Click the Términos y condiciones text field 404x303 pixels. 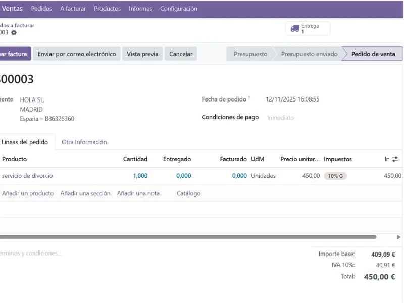30,253
